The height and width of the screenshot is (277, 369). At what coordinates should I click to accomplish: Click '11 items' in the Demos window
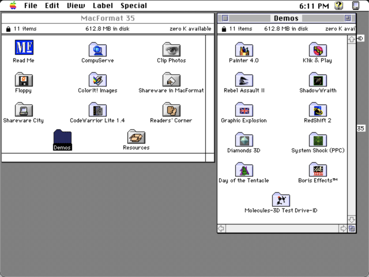pyautogui.click(x=240, y=29)
